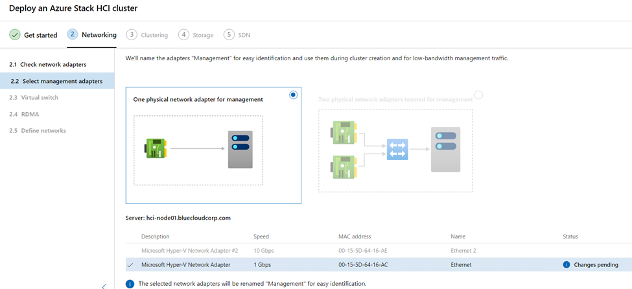Click the green adapter card in single-adapter diagram
The image size is (632, 289).
tap(157, 149)
